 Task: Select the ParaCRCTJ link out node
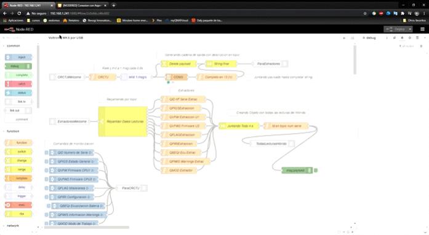tap(132, 188)
